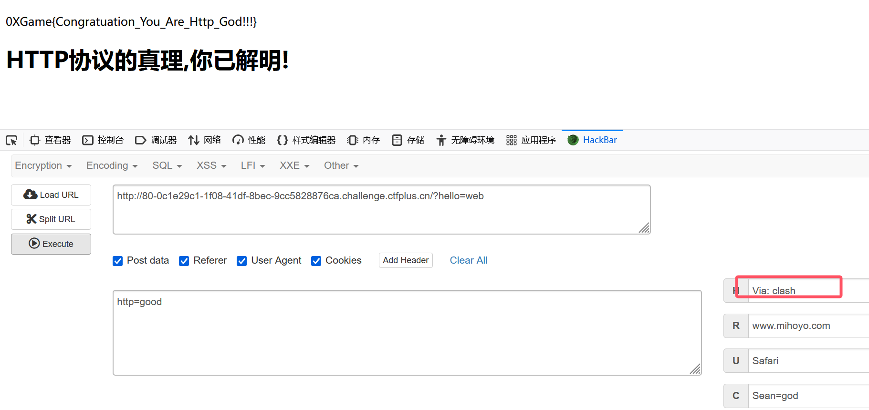
Task: Expand the Encryption dropdown menu
Action: pos(43,165)
